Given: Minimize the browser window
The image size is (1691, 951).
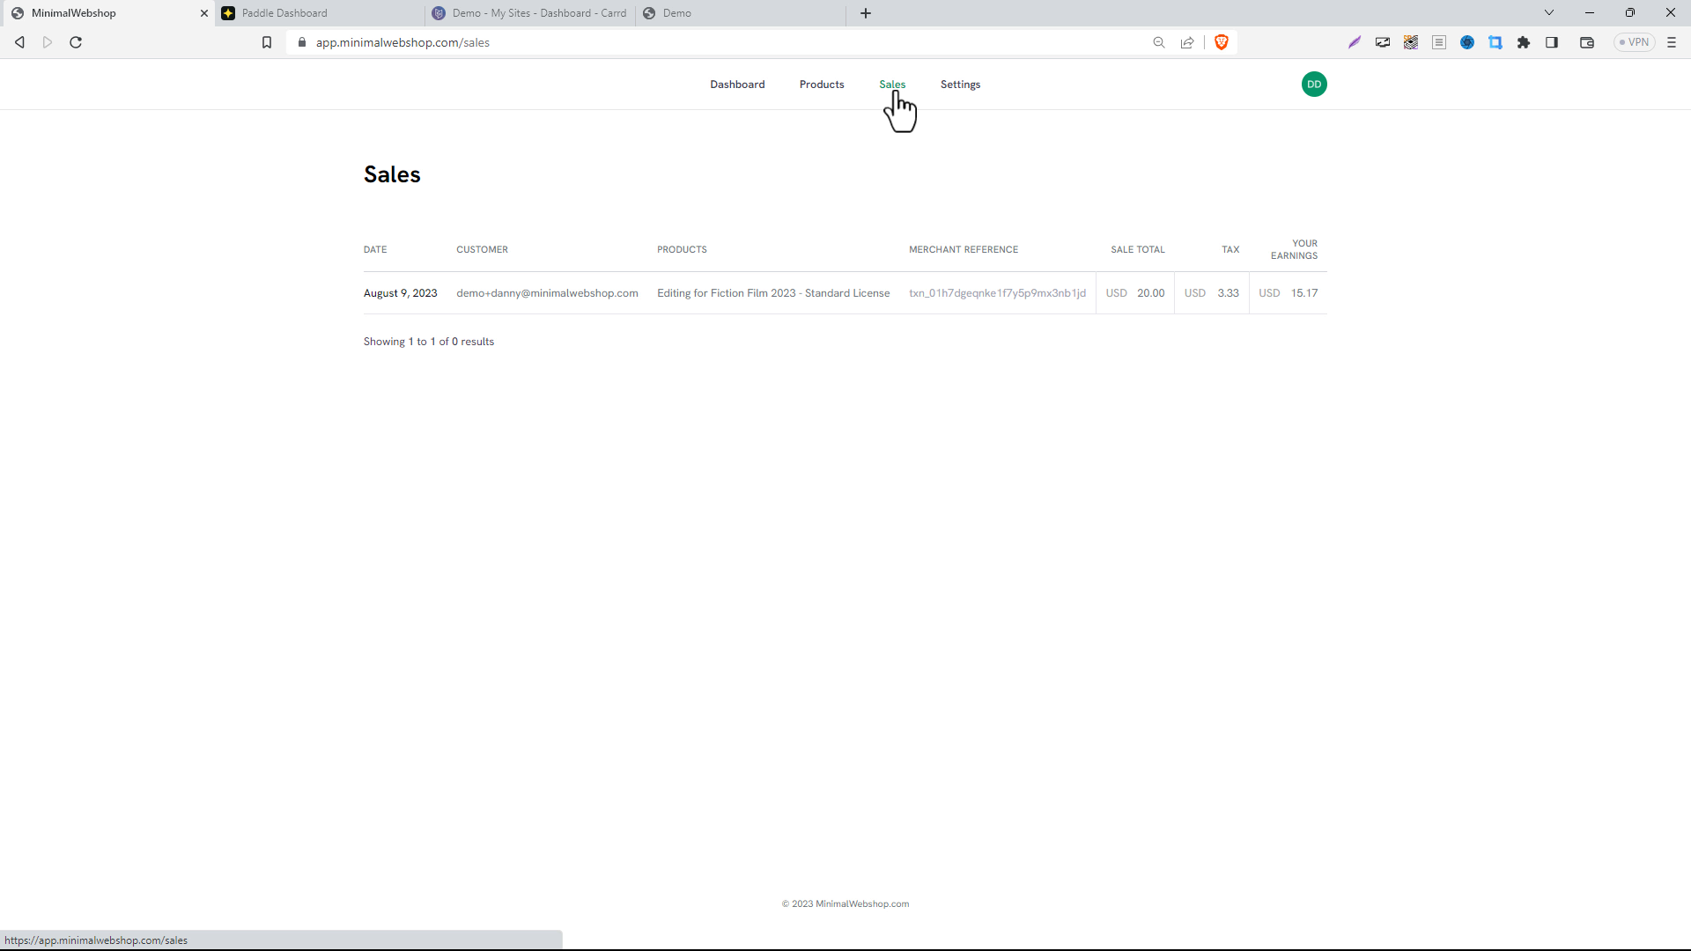Looking at the screenshot, I should [x=1590, y=13].
